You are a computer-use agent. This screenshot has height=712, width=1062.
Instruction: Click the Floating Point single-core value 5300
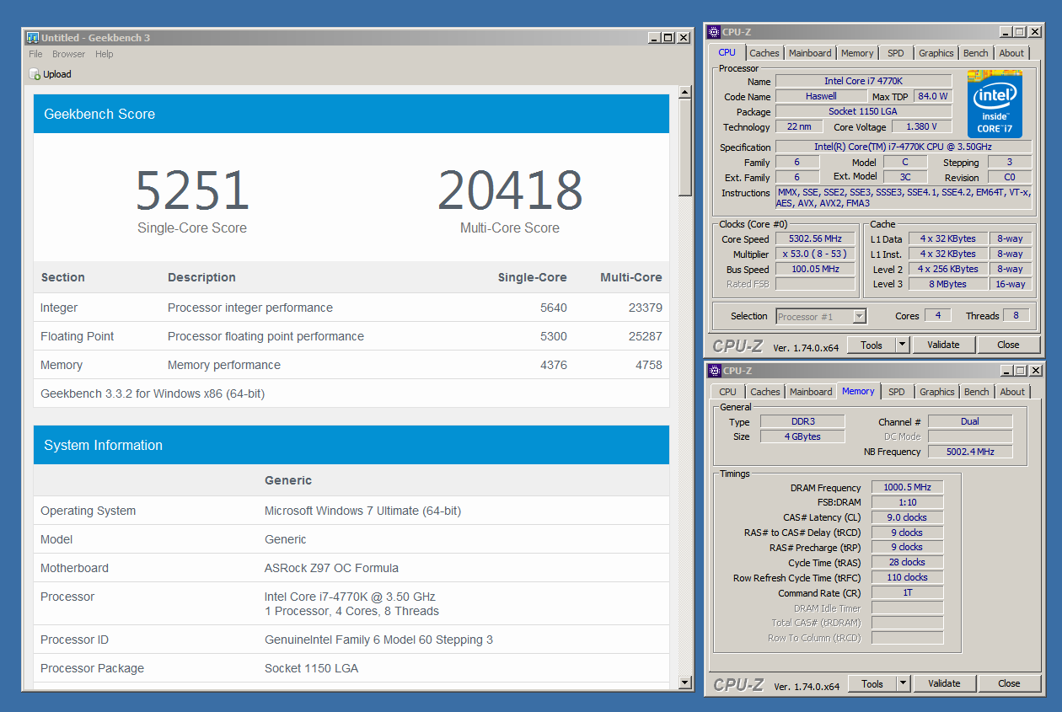[553, 336]
